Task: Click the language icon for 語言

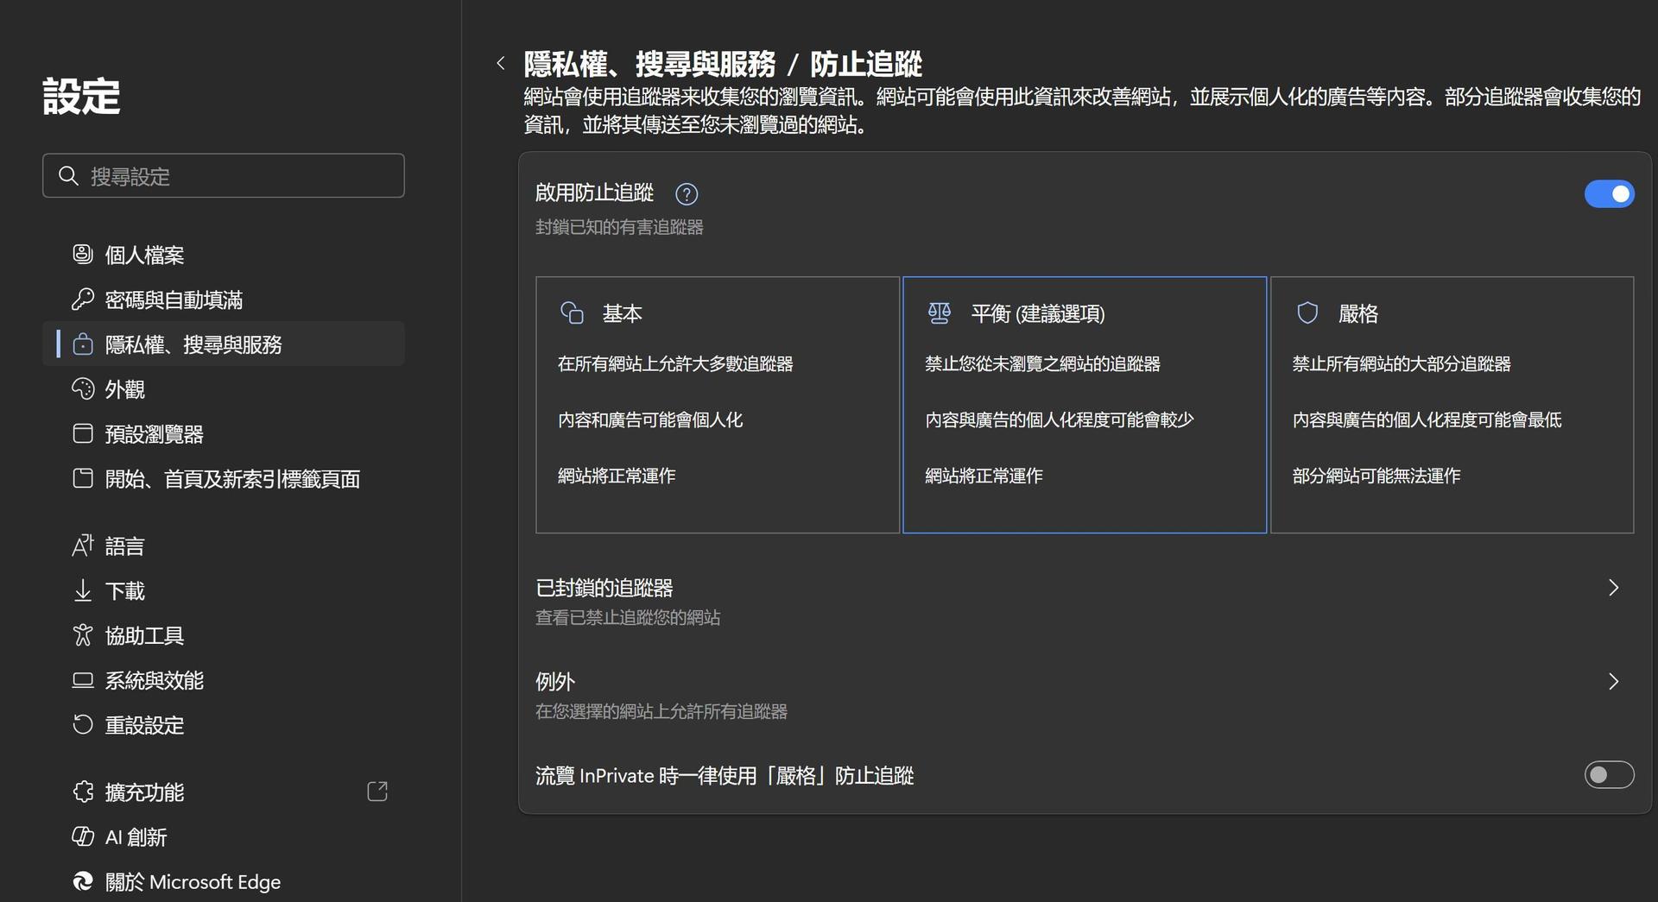Action: click(x=83, y=546)
